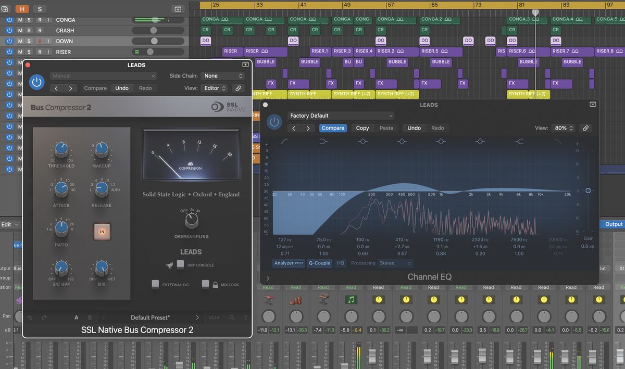Power off the Bus Compressor 2 plugin
This screenshot has height=369, width=625.
click(x=36, y=82)
